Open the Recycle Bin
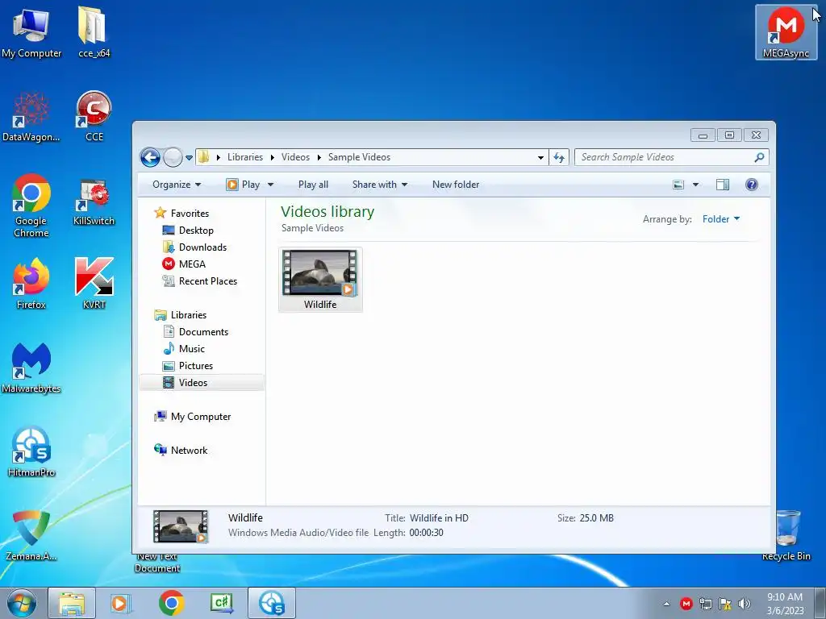The width and height of the screenshot is (826, 619). 786,535
